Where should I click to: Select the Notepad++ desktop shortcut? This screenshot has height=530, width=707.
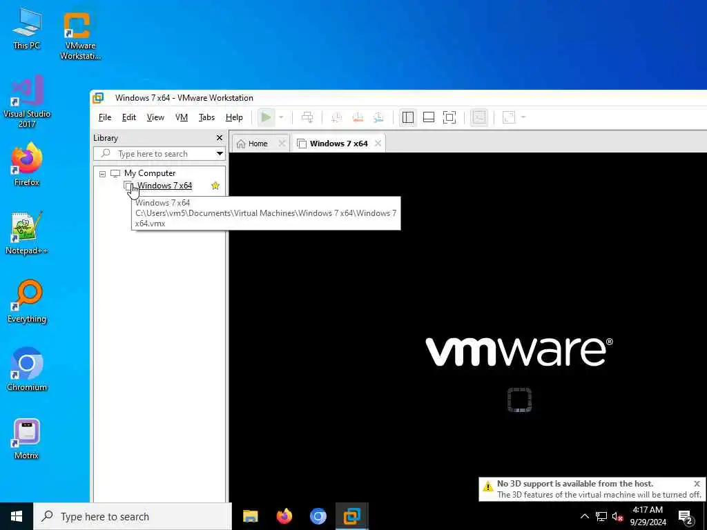[27, 233]
